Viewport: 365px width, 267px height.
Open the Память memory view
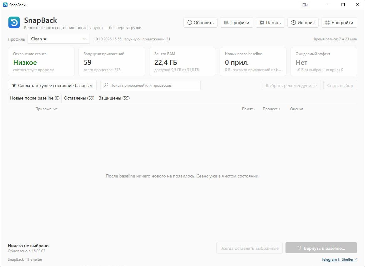[x=270, y=23]
